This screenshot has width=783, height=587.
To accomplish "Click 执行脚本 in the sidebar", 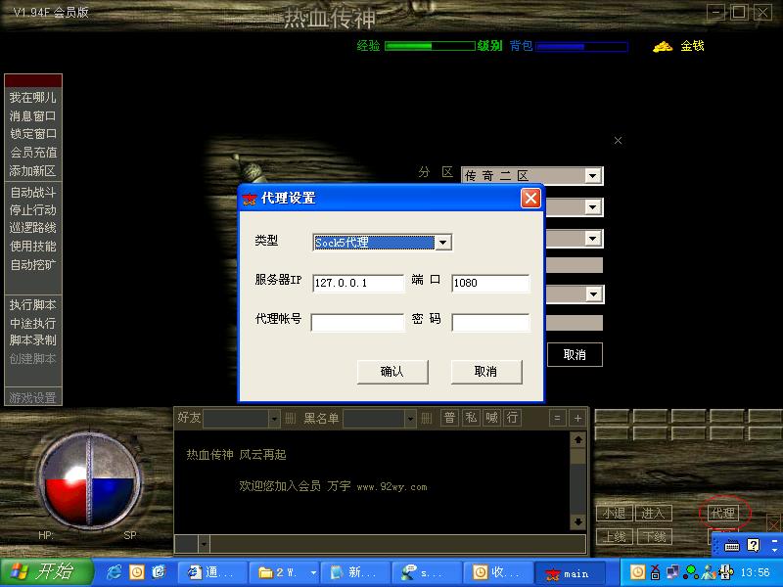I will [x=33, y=304].
